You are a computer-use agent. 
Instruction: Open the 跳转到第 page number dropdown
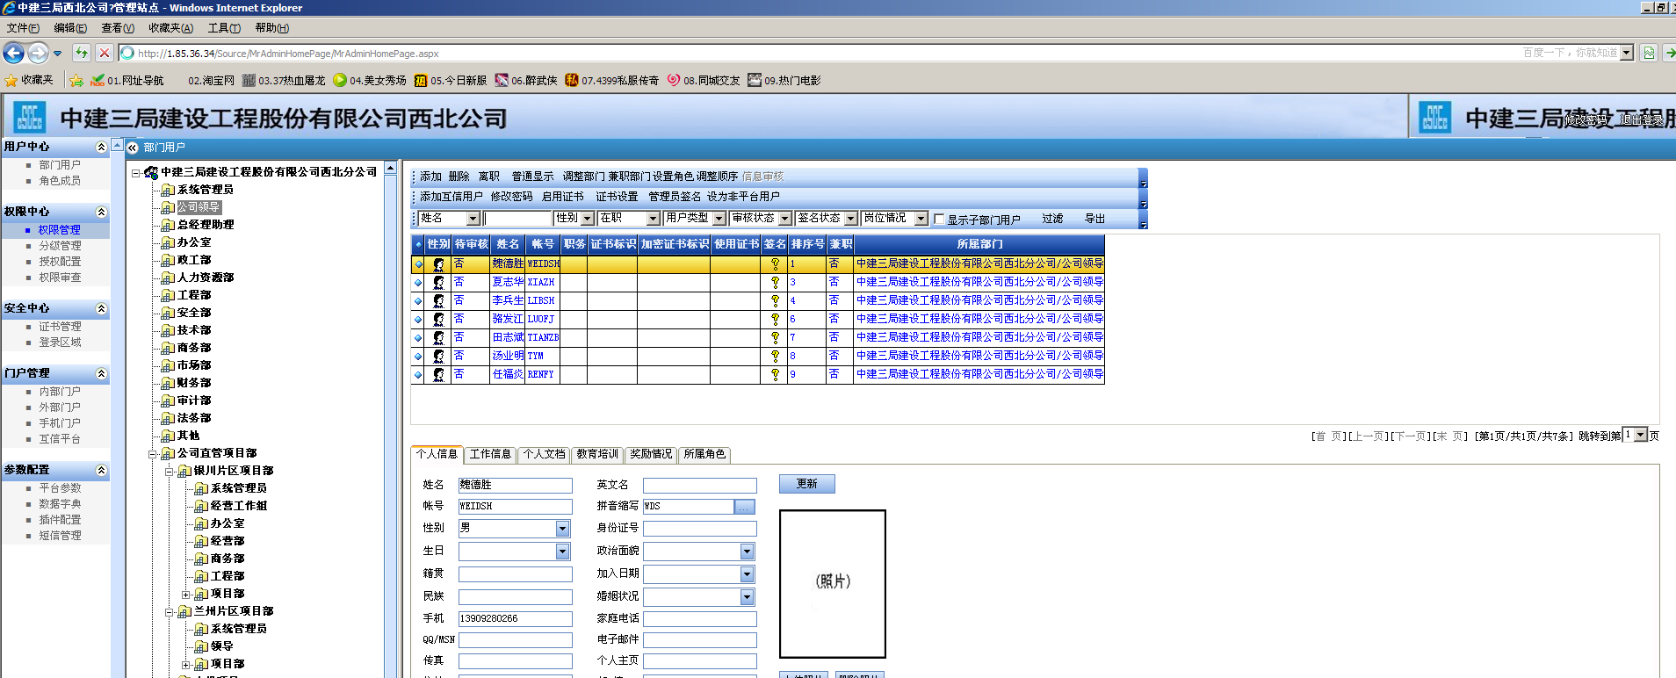click(x=1640, y=435)
